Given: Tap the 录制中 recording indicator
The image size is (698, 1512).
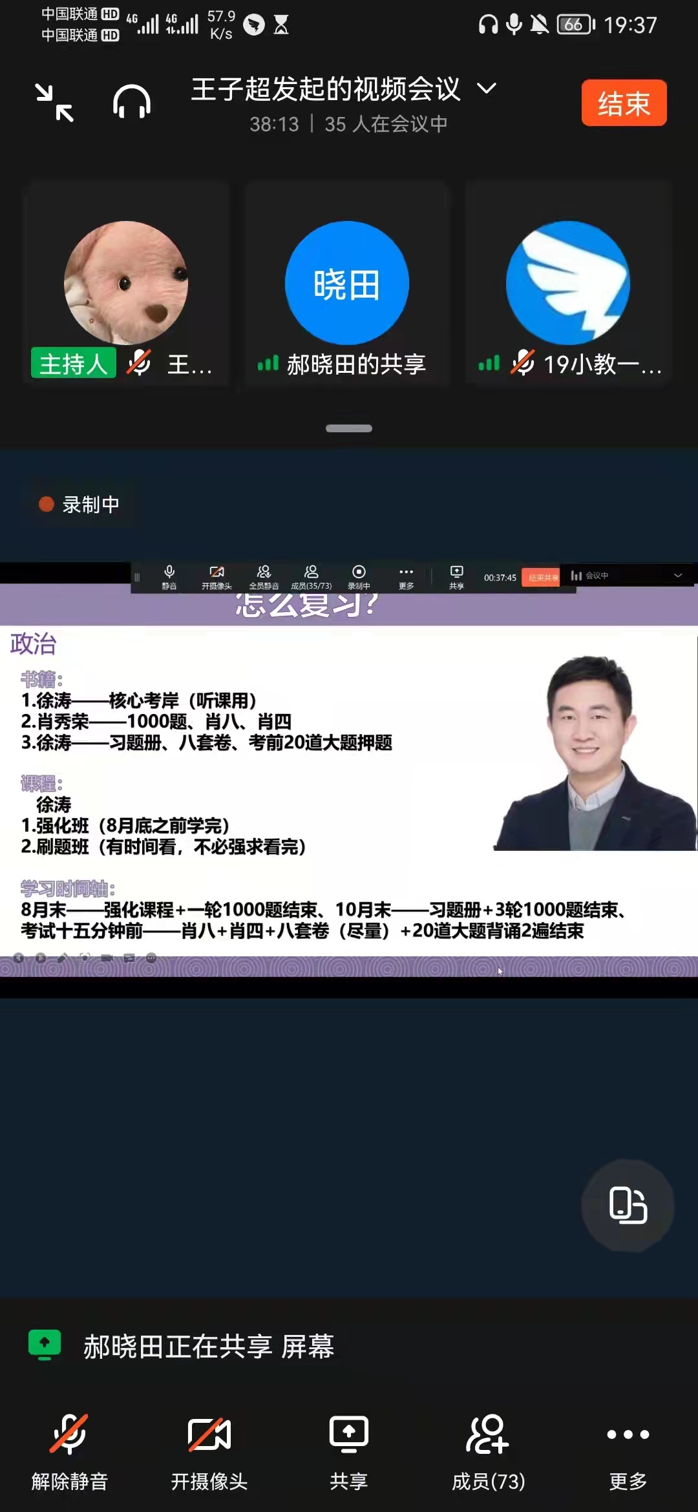Looking at the screenshot, I should 79,504.
